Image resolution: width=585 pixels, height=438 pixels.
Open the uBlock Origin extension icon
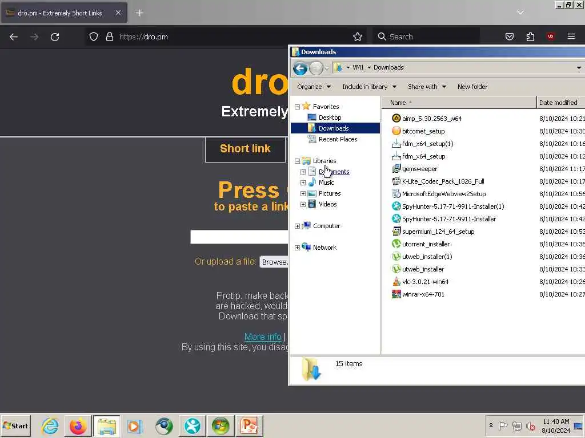[x=551, y=36]
